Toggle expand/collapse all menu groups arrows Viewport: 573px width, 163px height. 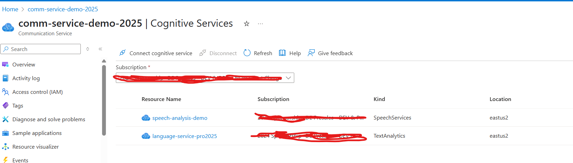click(x=88, y=49)
